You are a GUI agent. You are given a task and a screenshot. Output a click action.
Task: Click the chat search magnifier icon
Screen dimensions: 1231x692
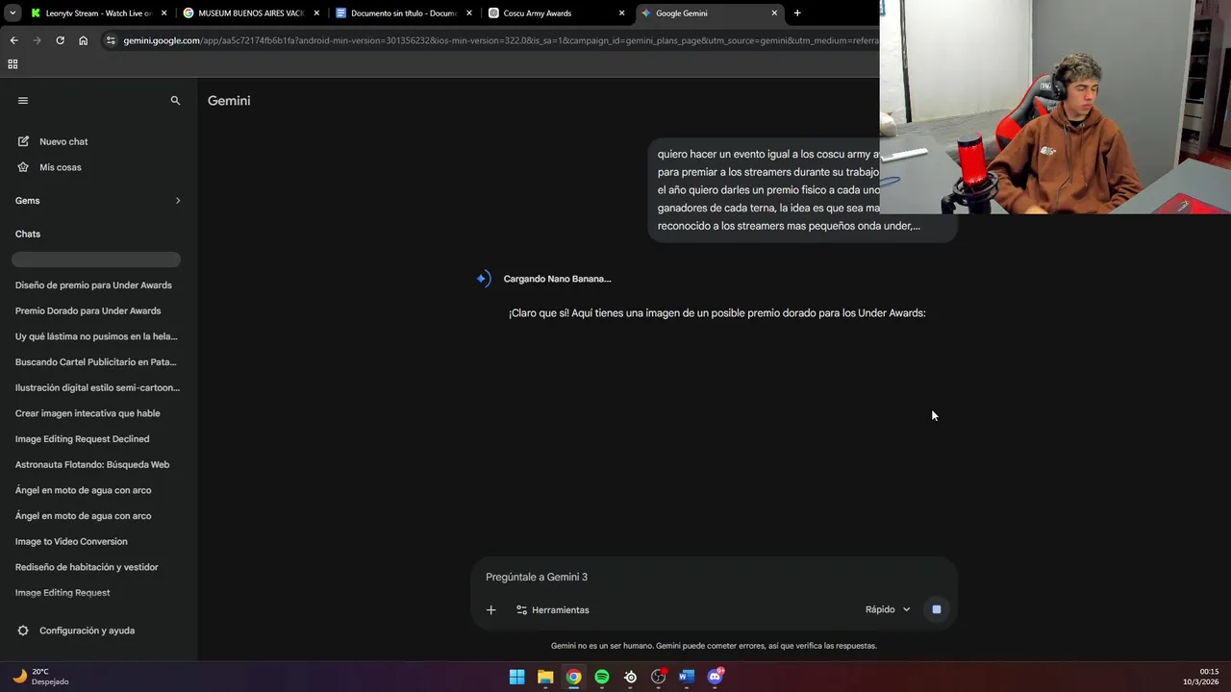(175, 100)
